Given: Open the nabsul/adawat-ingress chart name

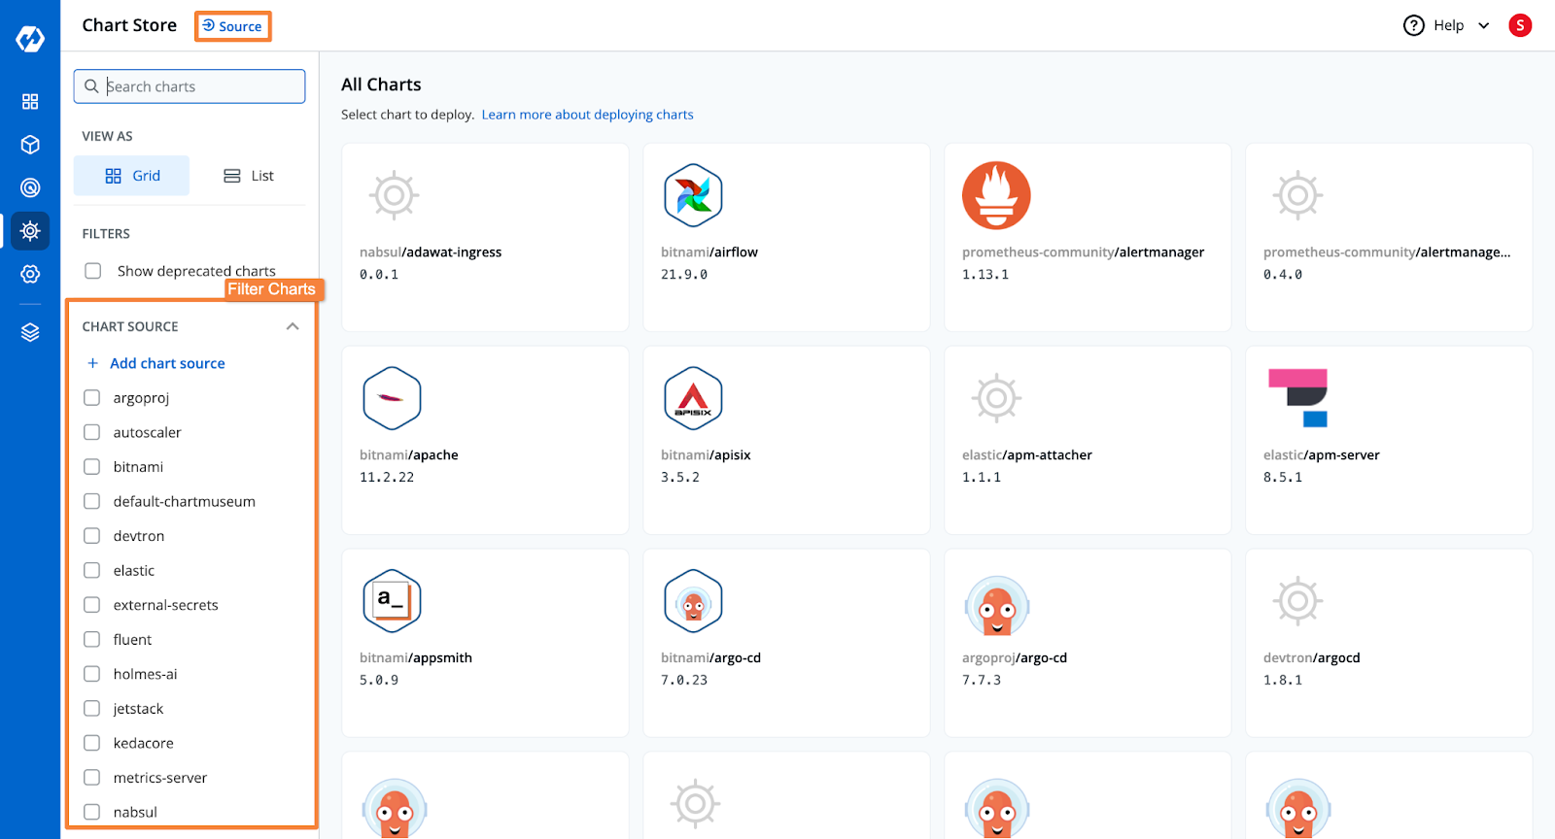Looking at the screenshot, I should [x=431, y=252].
